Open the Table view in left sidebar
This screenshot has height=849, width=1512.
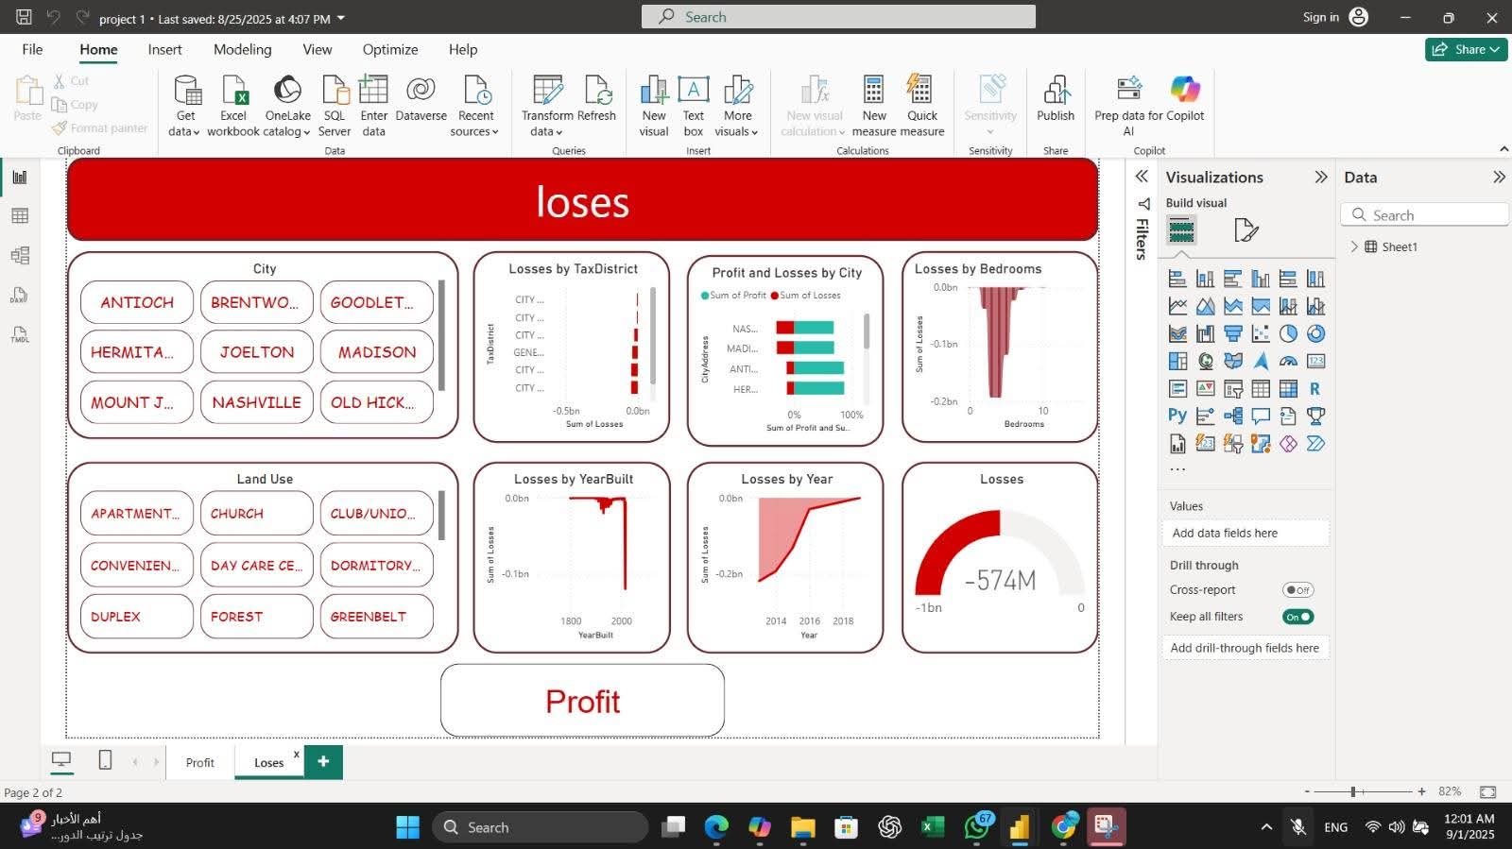pyautogui.click(x=20, y=216)
